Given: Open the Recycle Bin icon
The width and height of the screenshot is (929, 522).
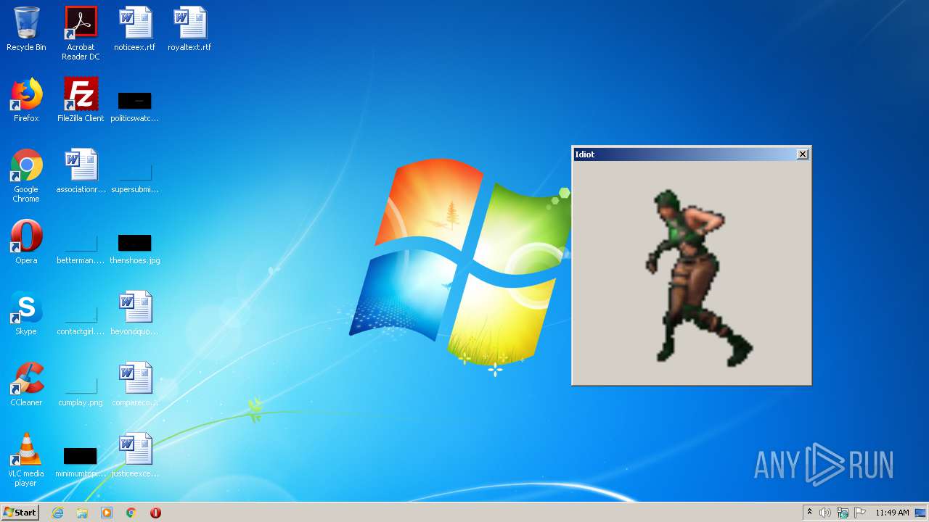Looking at the screenshot, I should [x=26, y=29].
